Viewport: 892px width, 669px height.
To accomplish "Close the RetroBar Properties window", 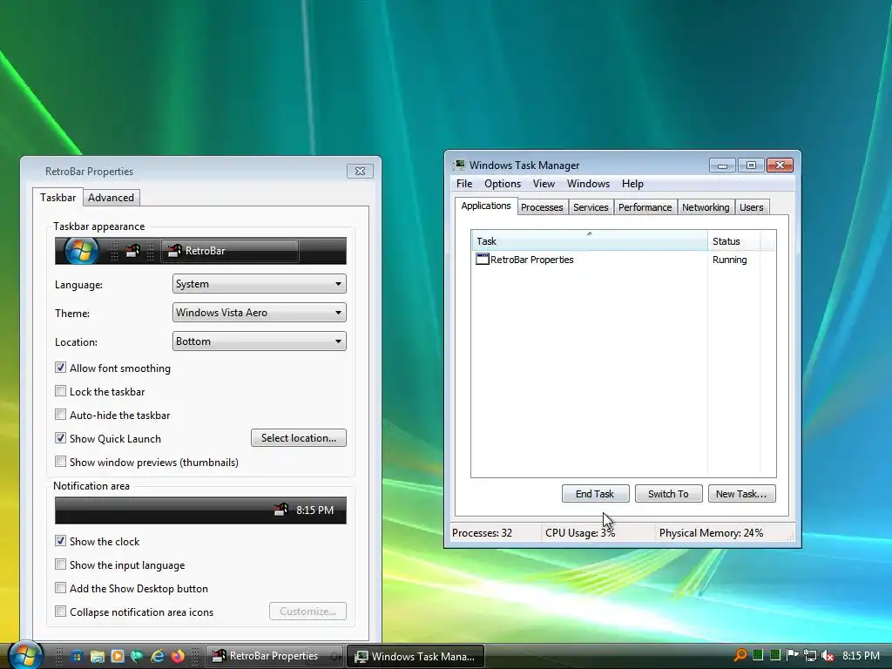I will pos(360,172).
